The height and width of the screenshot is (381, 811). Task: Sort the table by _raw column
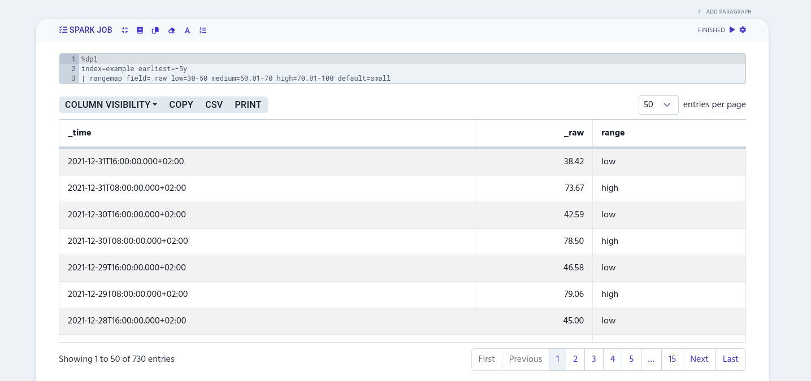(574, 133)
